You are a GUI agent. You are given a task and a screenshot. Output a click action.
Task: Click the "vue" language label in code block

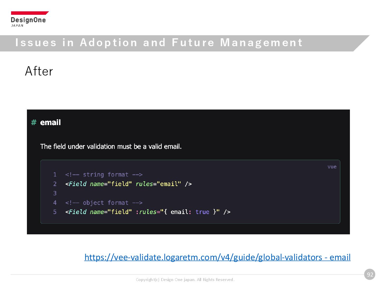[x=332, y=167]
